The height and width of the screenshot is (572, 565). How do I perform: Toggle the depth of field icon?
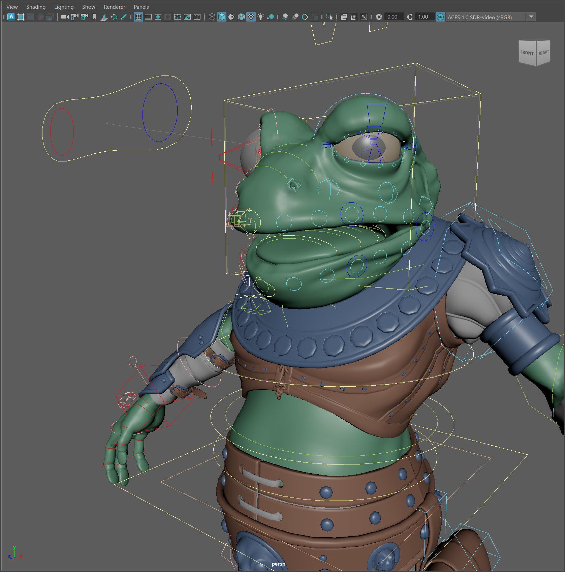click(315, 17)
